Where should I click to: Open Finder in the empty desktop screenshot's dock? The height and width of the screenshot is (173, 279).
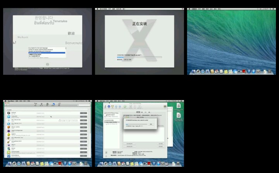pos(194,72)
